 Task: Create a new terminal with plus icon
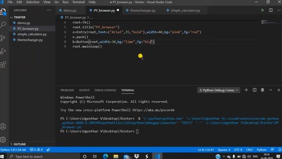(246, 90)
